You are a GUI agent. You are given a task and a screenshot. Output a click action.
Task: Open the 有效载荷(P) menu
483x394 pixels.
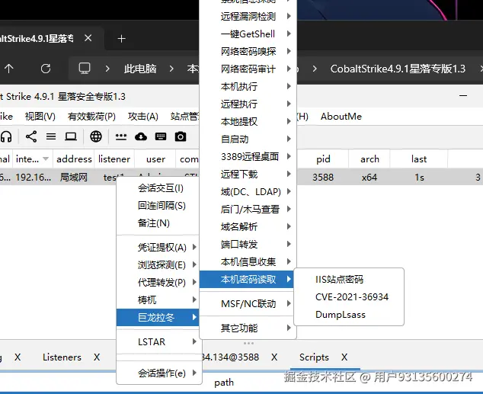[91, 117]
